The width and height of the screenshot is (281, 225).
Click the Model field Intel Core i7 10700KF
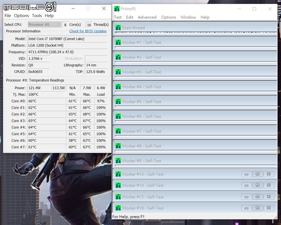coord(68,39)
